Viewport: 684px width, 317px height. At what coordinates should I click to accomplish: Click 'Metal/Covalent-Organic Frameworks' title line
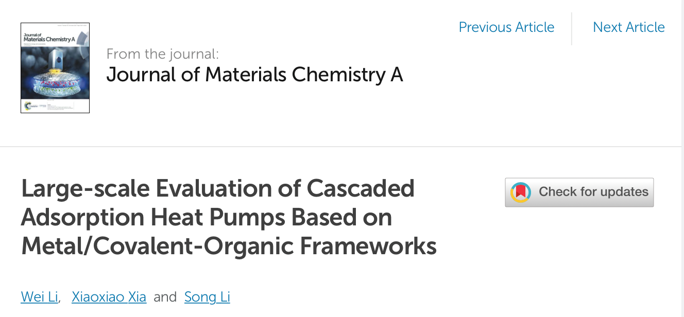[229, 246]
